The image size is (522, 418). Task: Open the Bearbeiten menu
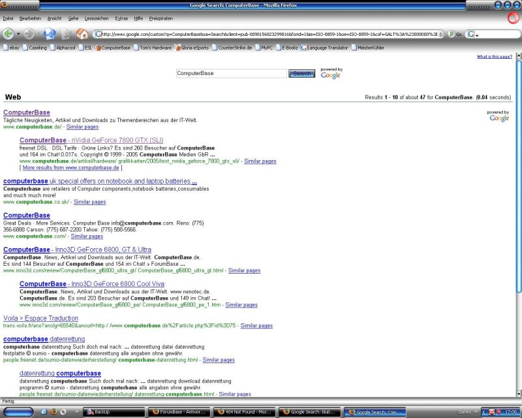(30, 19)
